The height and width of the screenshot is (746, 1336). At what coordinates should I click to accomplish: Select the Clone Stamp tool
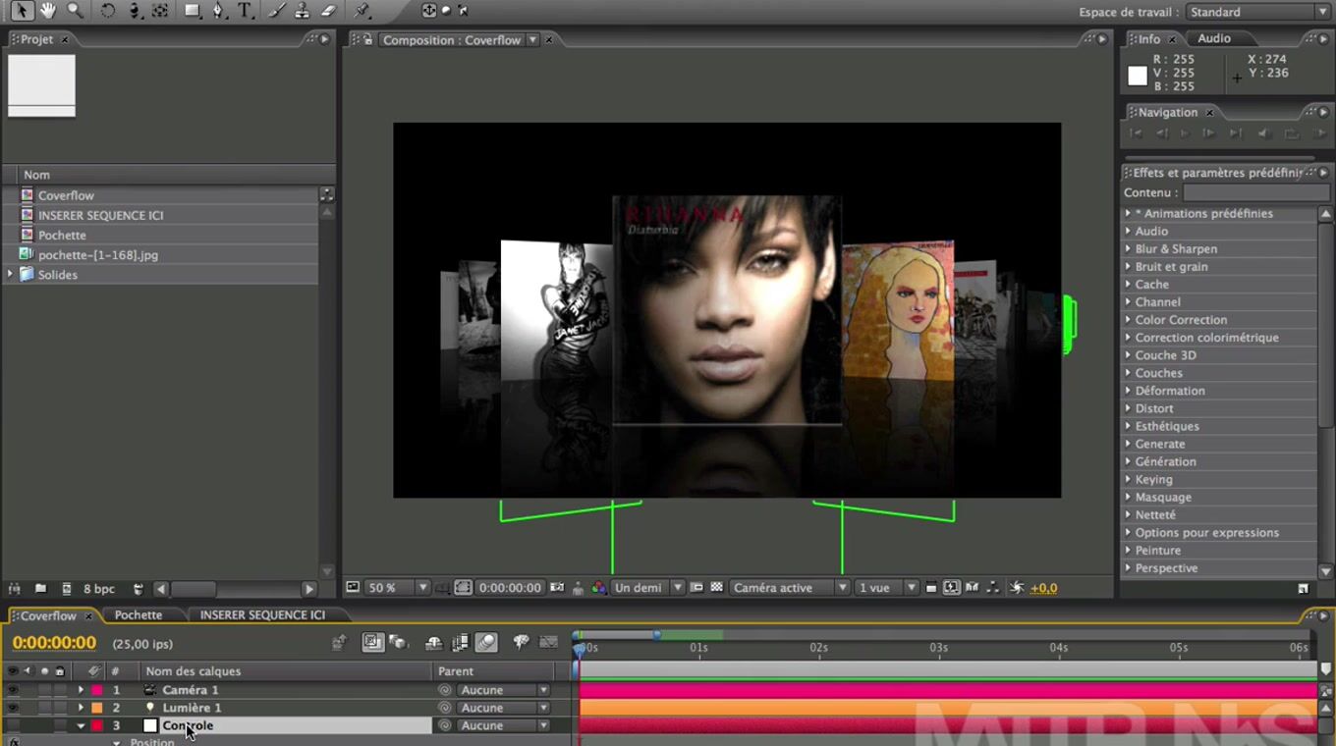pos(303,11)
